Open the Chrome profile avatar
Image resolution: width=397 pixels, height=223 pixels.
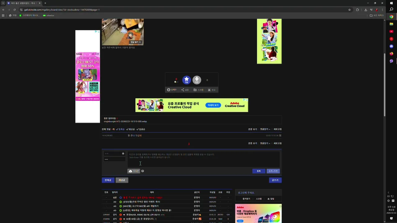click(377, 10)
